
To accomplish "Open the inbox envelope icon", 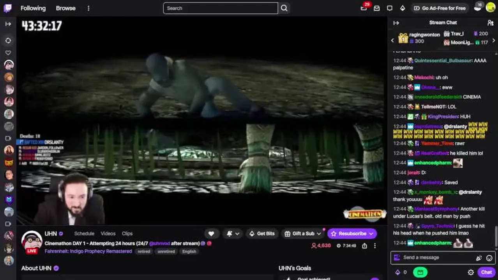I will tap(377, 8).
